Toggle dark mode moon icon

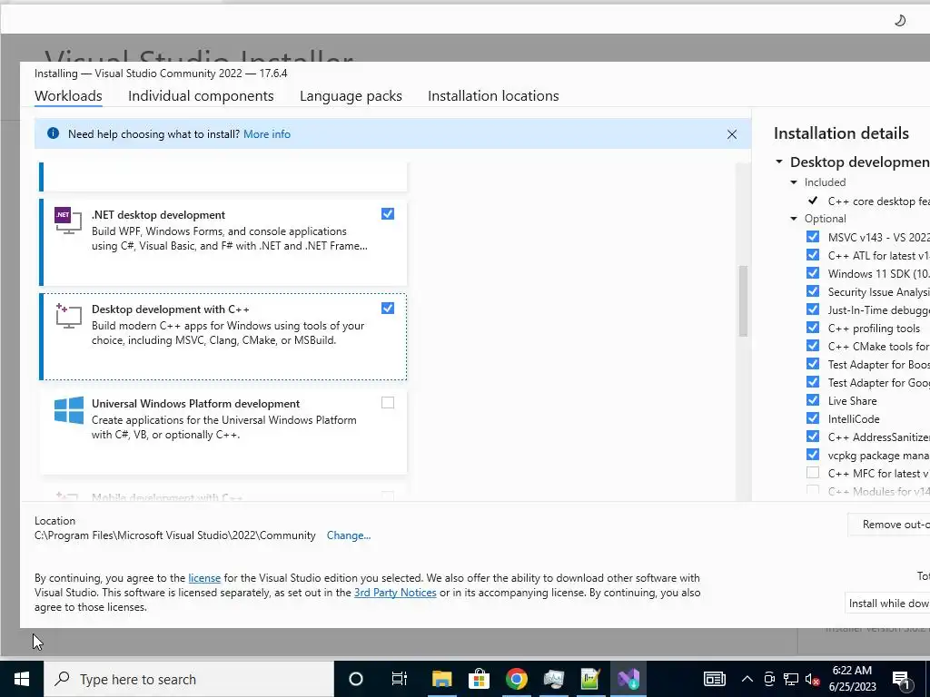[900, 21]
